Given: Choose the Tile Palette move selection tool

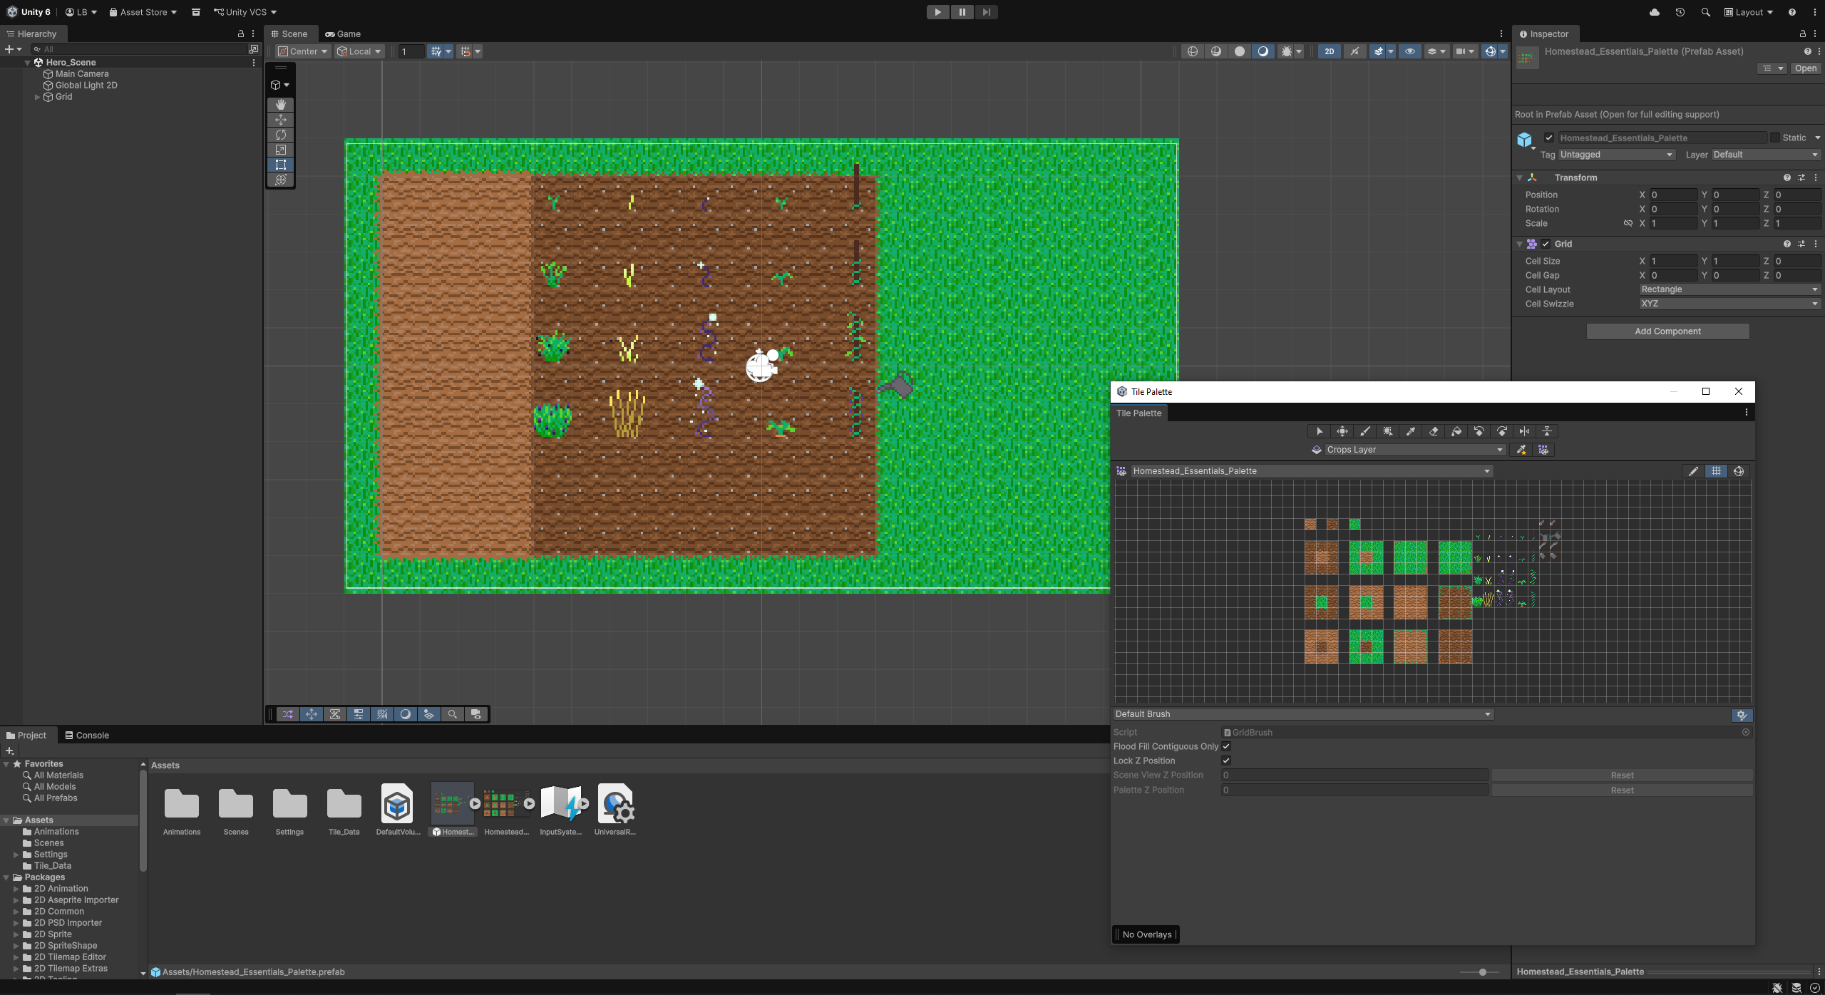Looking at the screenshot, I should pyautogui.click(x=1342, y=431).
